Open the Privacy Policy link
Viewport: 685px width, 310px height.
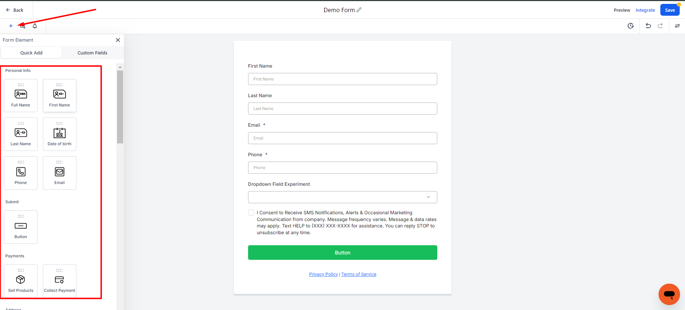pyautogui.click(x=323, y=274)
